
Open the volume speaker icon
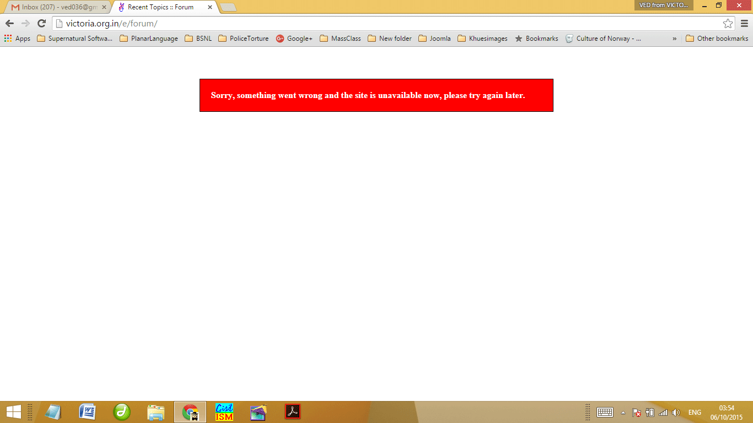tap(676, 412)
